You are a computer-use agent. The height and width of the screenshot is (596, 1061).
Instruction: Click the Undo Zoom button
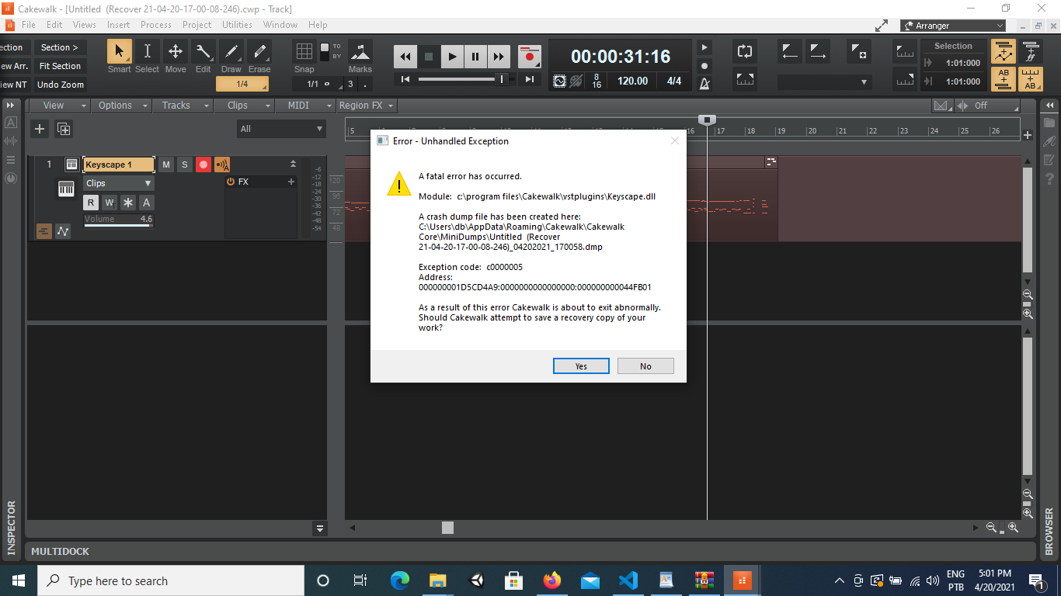(60, 85)
